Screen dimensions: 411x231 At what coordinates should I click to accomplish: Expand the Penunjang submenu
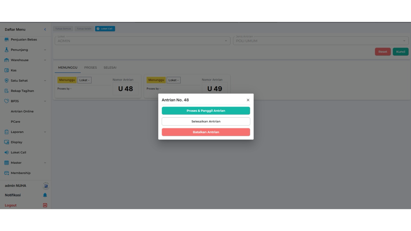45,50
